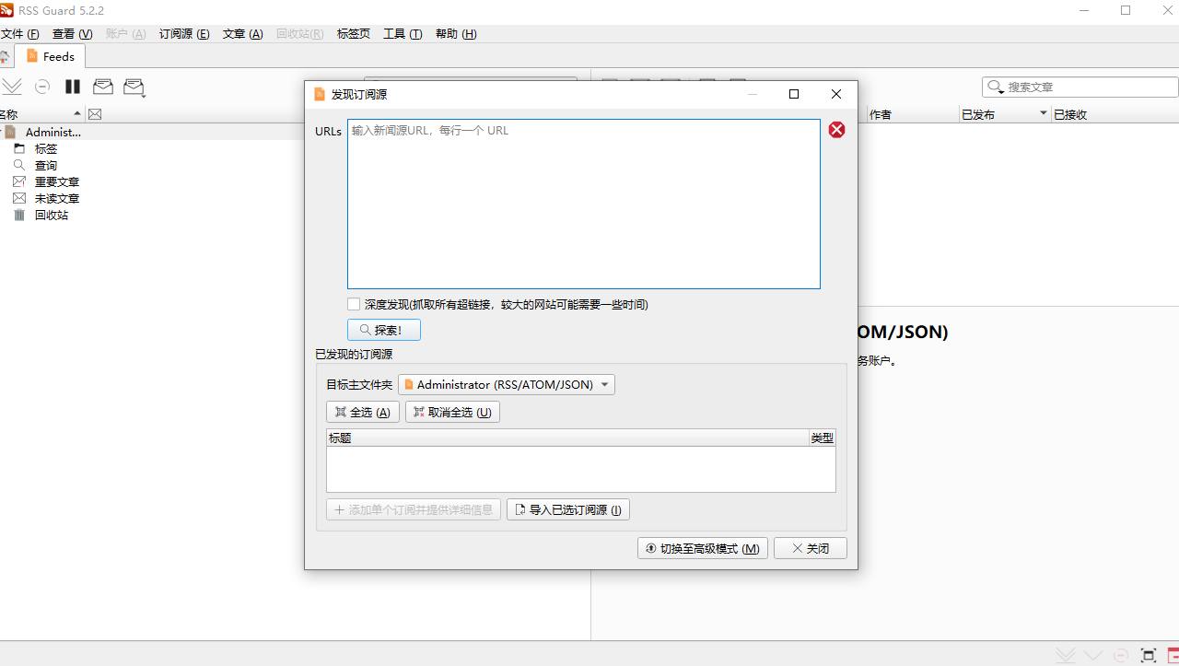Open the 文件 (F) menu
Image resolution: width=1179 pixels, height=666 pixels.
19,33
